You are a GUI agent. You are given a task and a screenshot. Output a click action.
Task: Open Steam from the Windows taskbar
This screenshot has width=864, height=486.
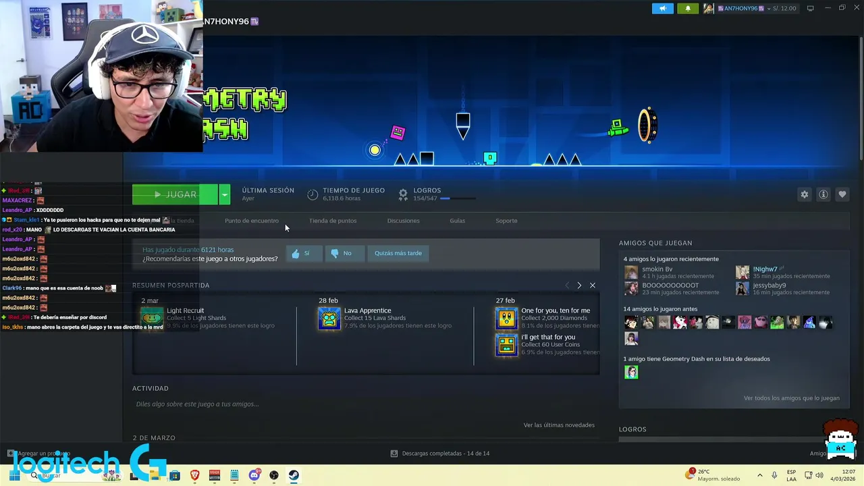pos(294,475)
